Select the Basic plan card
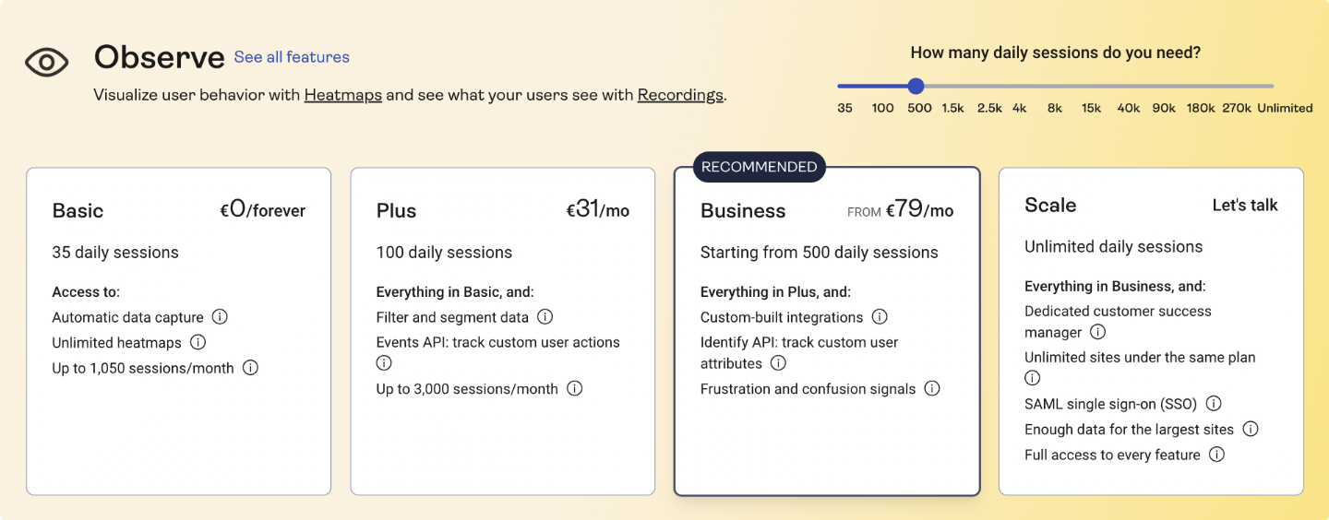This screenshot has width=1329, height=520. (178, 331)
